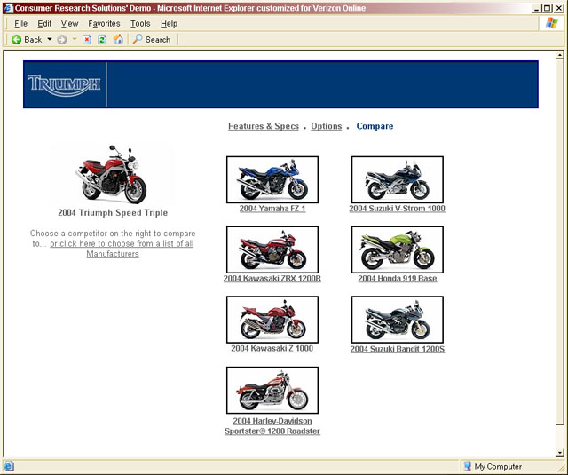Viewport: 568px width, 475px height.
Task: Select the Suzuki Bandit 1200S thumbnail
Action: click(398, 320)
